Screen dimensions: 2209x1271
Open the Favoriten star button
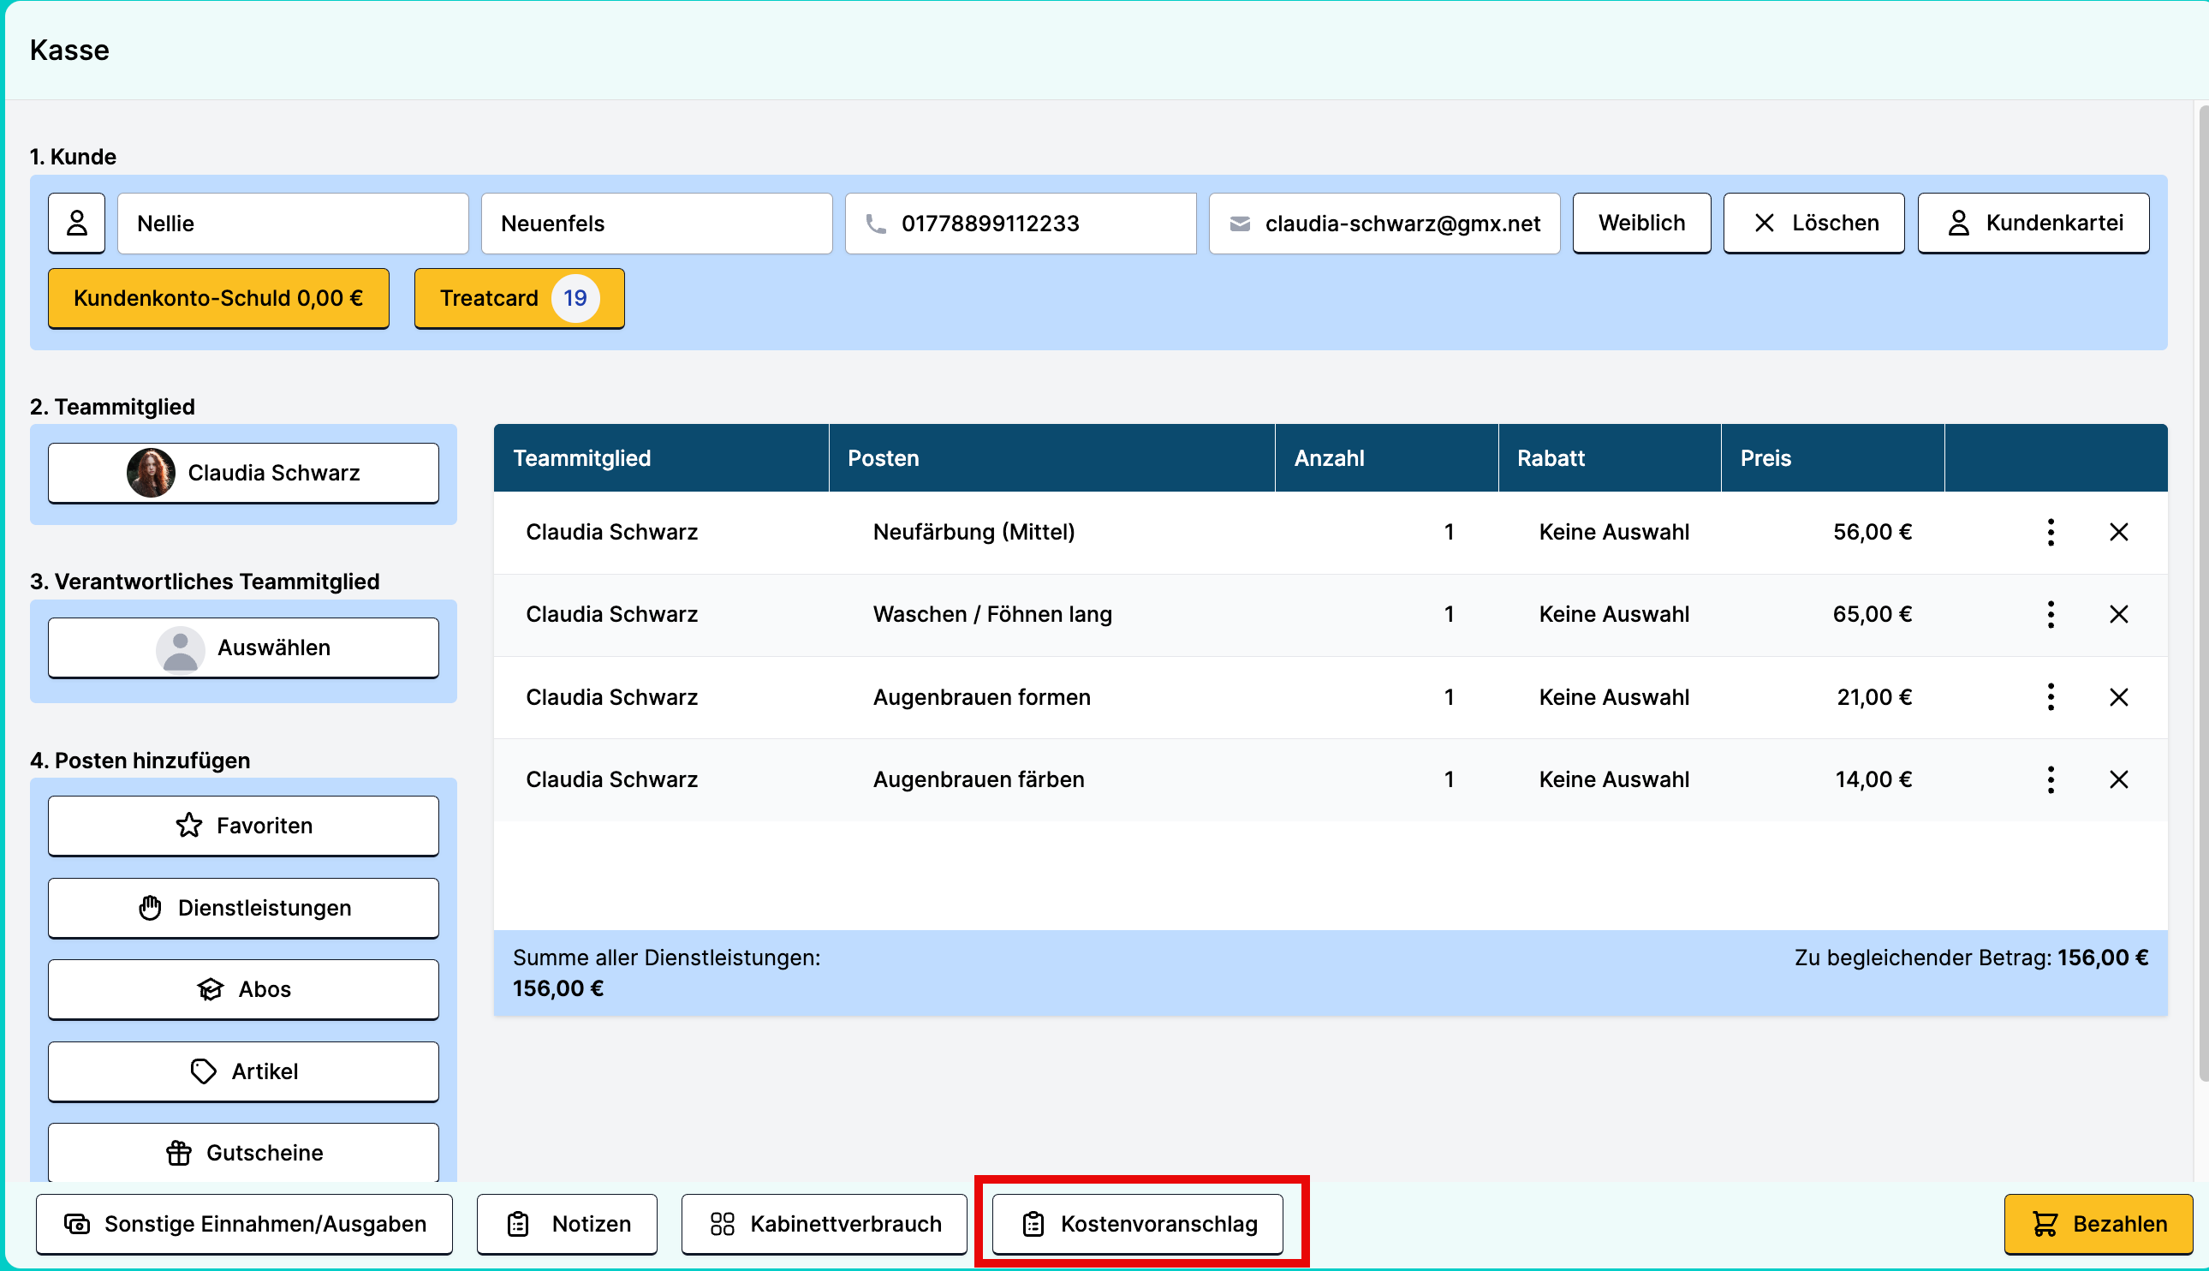point(243,826)
